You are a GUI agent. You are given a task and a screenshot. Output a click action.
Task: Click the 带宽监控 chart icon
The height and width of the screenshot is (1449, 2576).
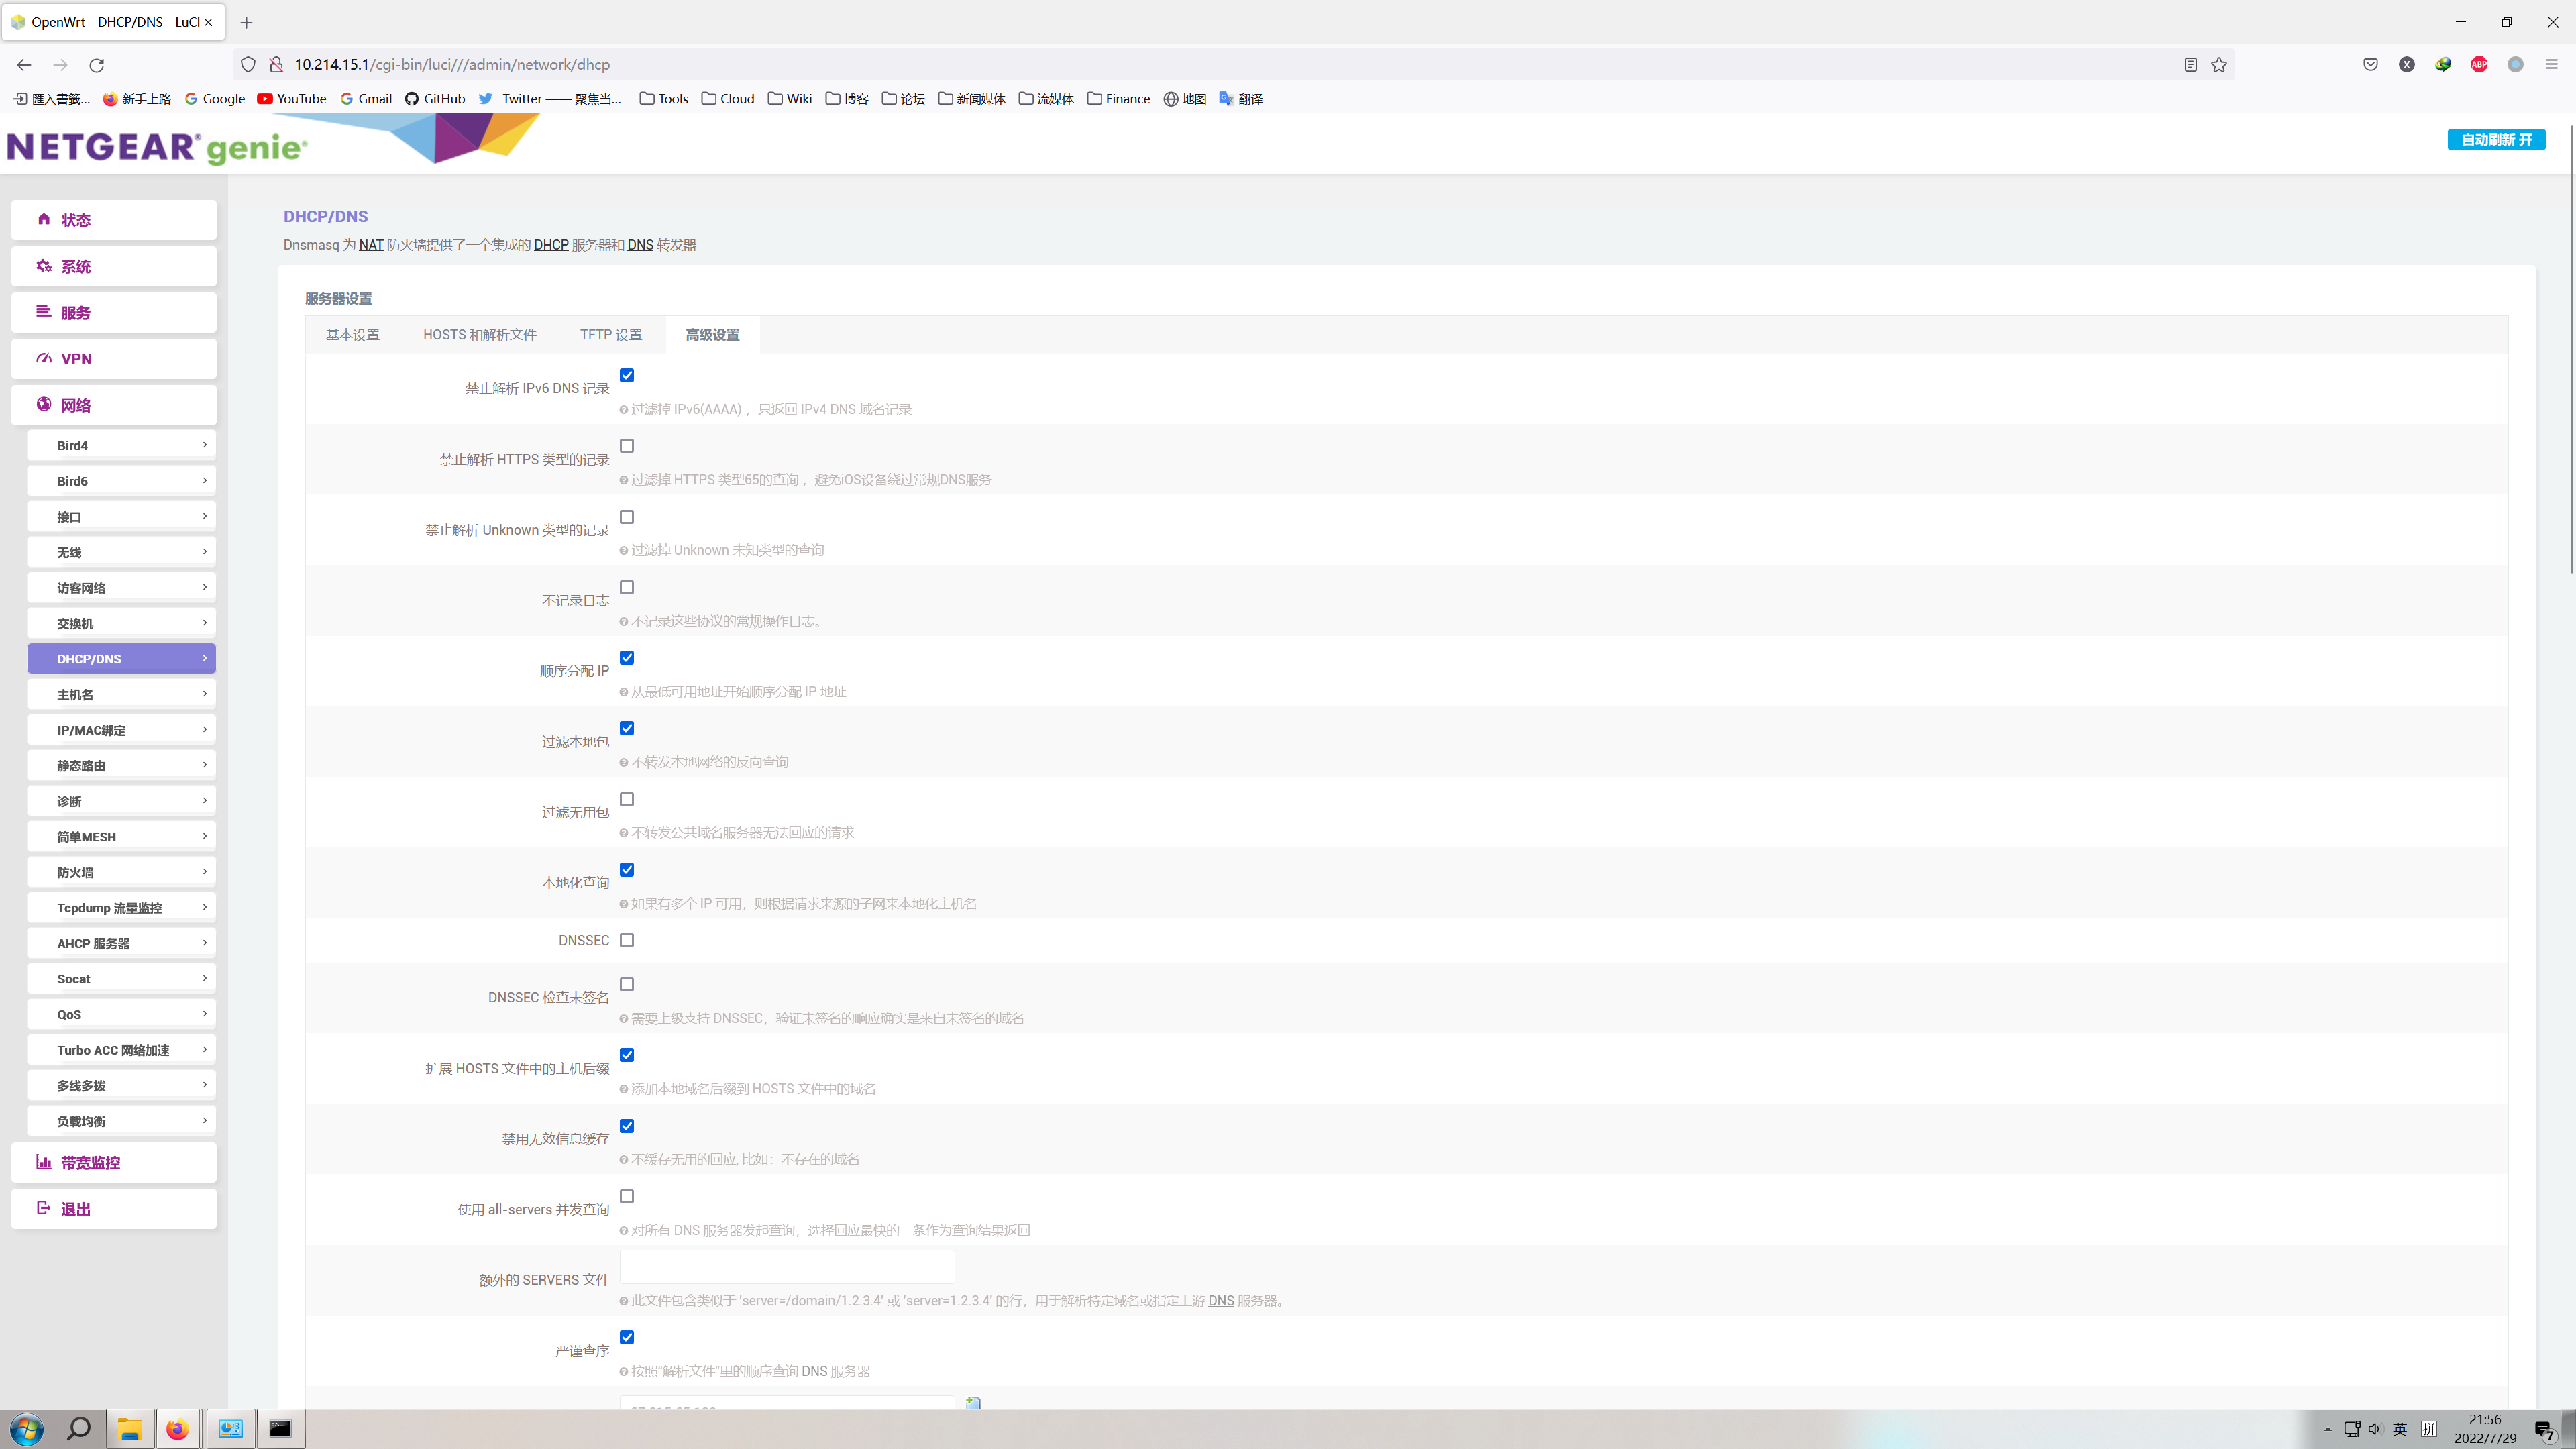(44, 1162)
